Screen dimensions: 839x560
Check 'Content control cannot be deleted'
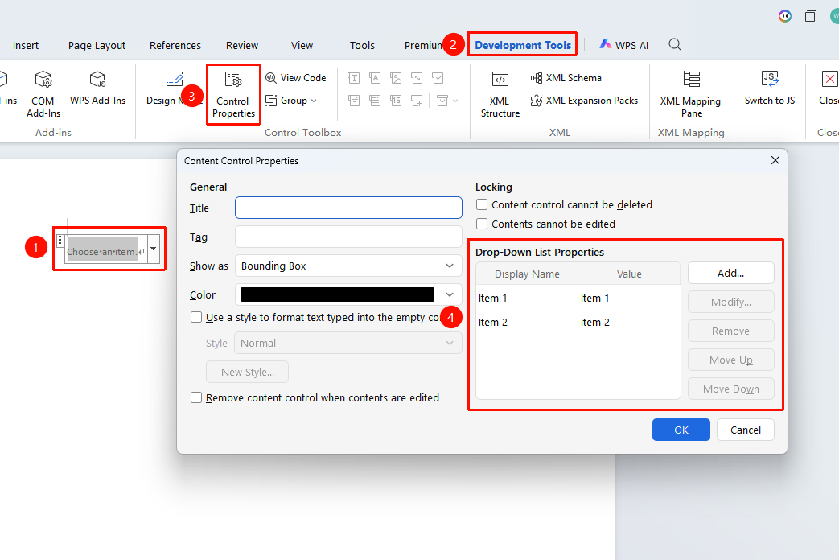click(x=482, y=204)
